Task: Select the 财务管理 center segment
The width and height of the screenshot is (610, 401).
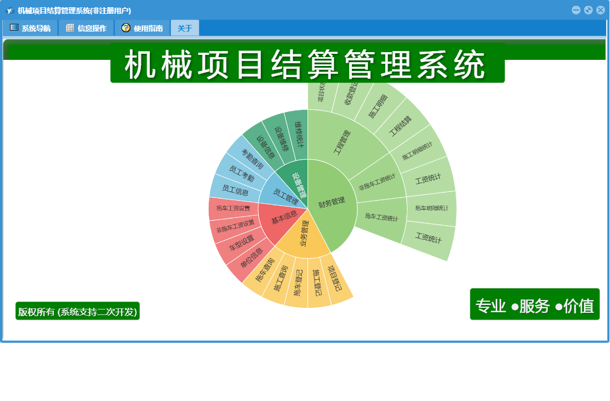Action: click(332, 202)
